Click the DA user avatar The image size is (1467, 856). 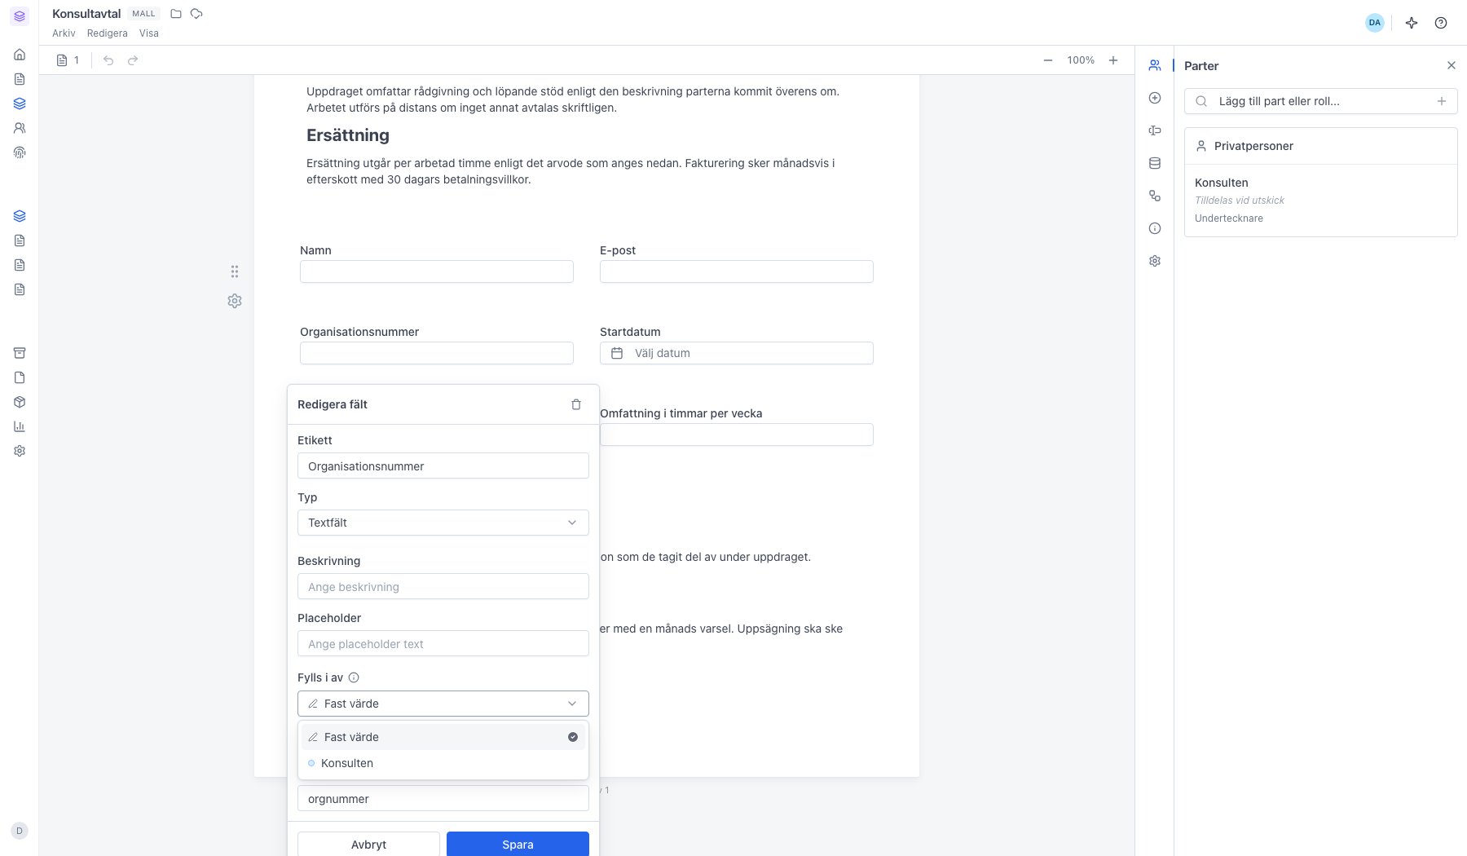1375,23
